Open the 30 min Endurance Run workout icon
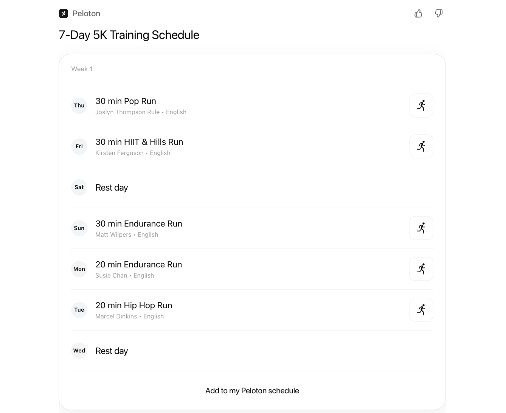Image resolution: width=506 pixels, height=413 pixels. [x=421, y=228]
